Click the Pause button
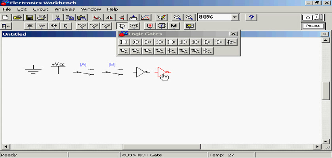Image resolution: width=332 pixels, height=158 pixels. tap(313, 26)
